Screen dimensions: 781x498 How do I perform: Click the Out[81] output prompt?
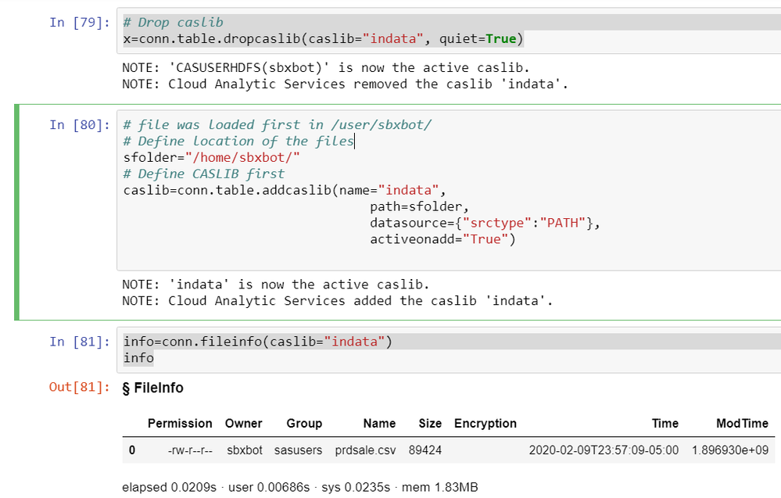point(80,388)
